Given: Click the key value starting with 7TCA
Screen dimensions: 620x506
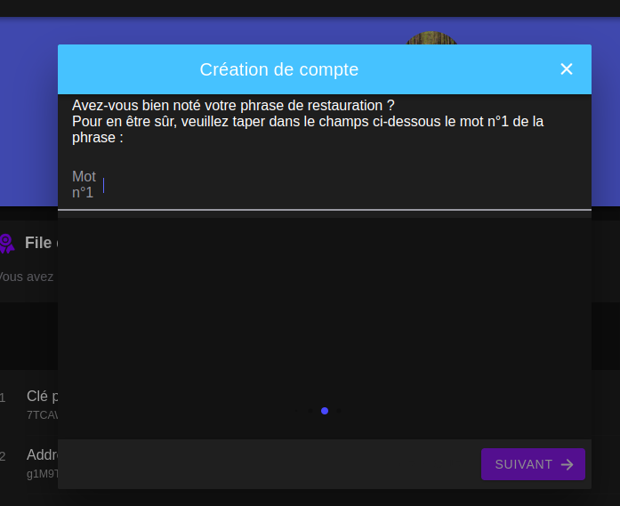Looking at the screenshot, I should click(42, 414).
